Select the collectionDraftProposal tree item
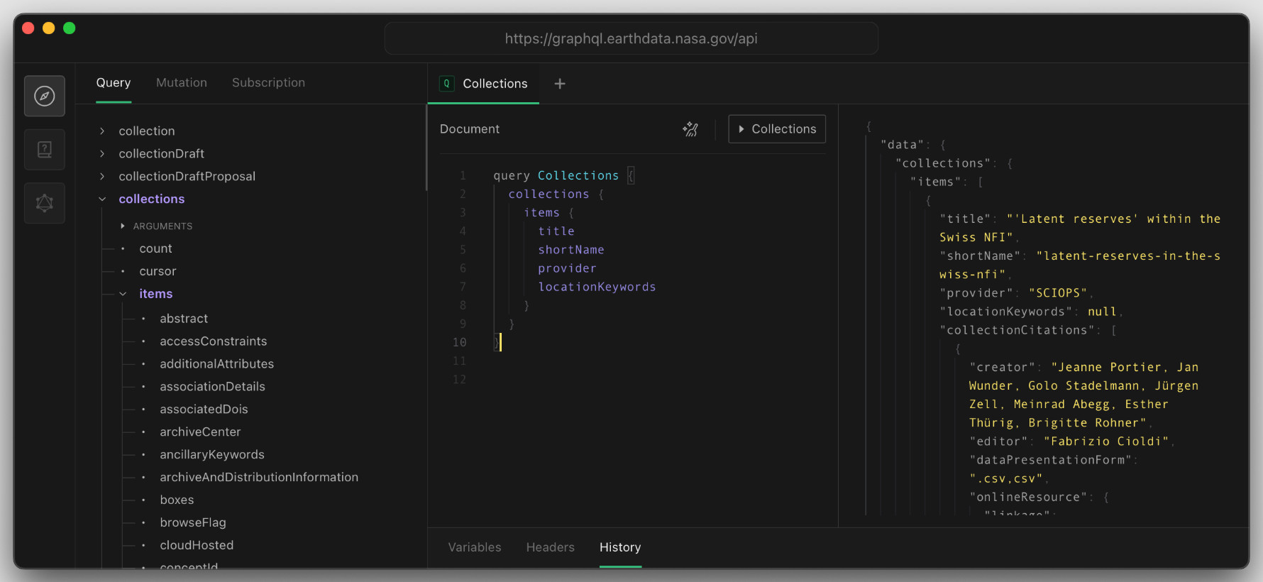 click(187, 177)
